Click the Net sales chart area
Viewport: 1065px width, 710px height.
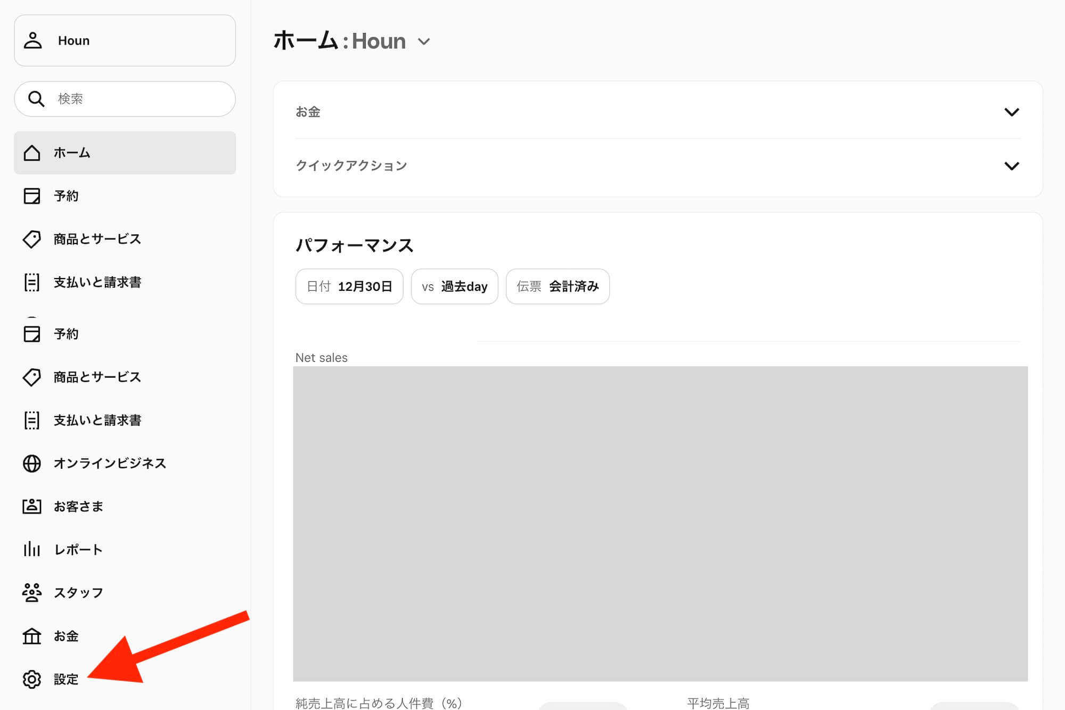[660, 523]
